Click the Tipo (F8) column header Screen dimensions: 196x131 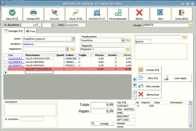pyautogui.click(x=125, y=103)
